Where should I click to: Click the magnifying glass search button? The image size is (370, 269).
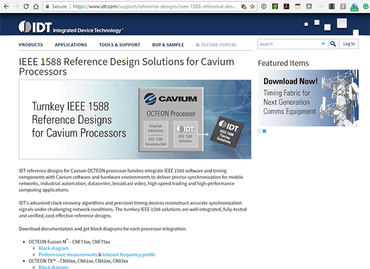coord(333,44)
